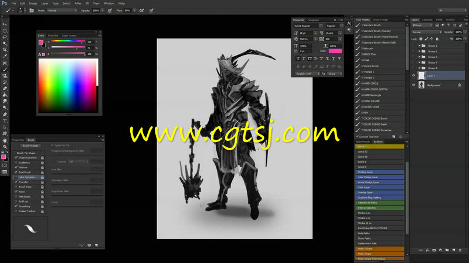Expand the Group 4 layer folder
Image resolution: width=469 pixels, height=263 pixels.
click(419, 63)
